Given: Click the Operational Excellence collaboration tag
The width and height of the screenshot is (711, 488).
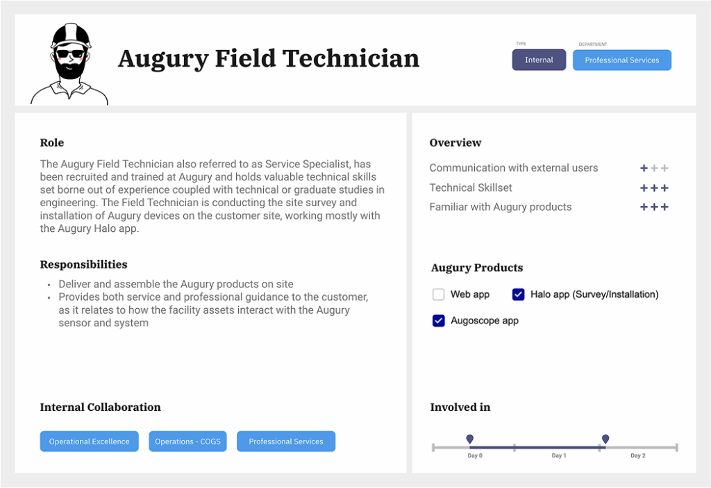Looking at the screenshot, I should coord(90,441).
